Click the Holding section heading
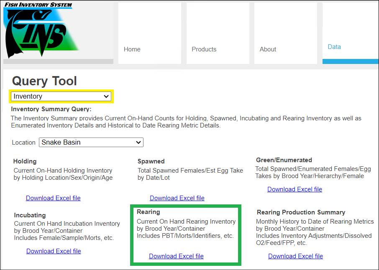 [x=25, y=161]
